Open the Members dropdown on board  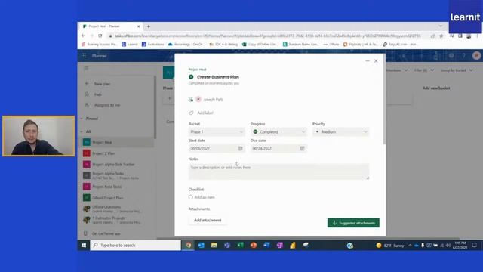(397, 70)
